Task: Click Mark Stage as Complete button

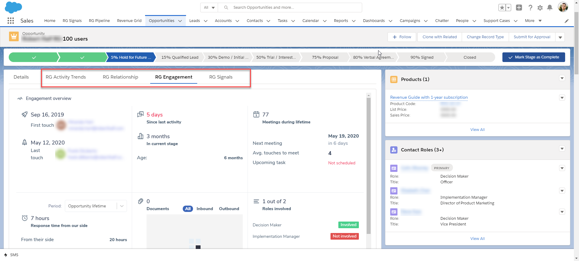Action: (533, 57)
